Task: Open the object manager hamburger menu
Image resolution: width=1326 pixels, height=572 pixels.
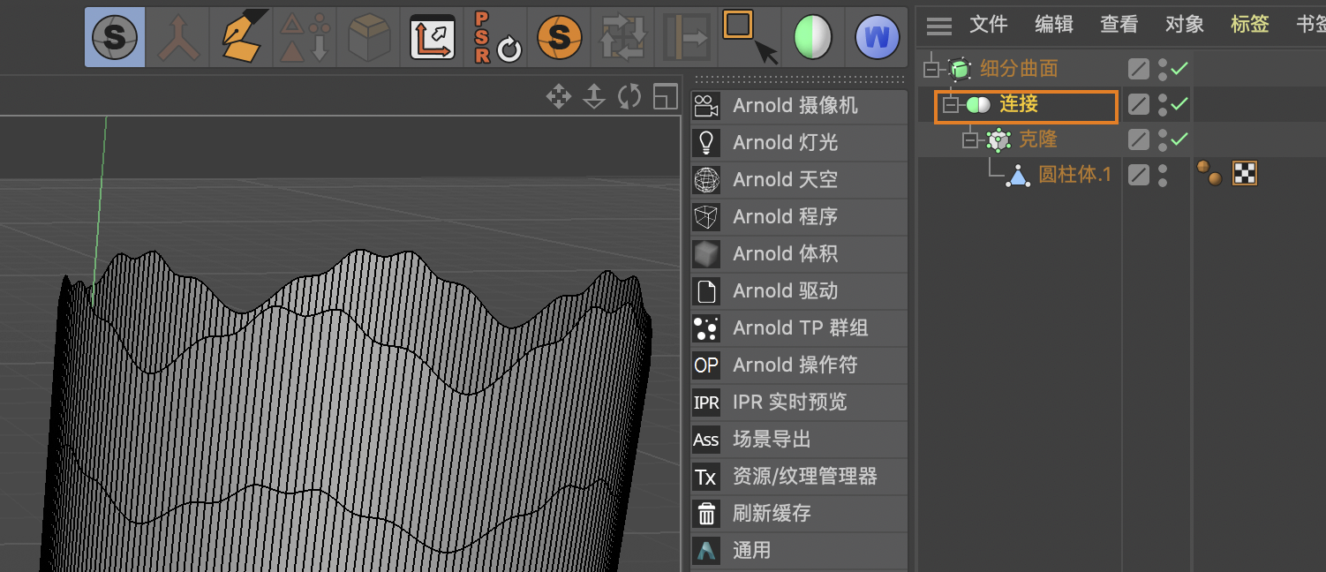Action: pyautogui.click(x=939, y=26)
